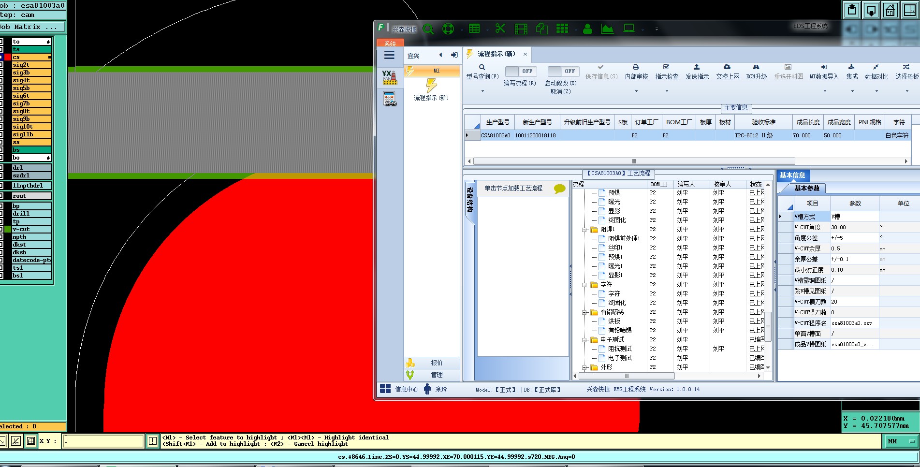This screenshot has width=920, height=467.
Task: Toggle visibility box of drl layer
Action: 1,168
